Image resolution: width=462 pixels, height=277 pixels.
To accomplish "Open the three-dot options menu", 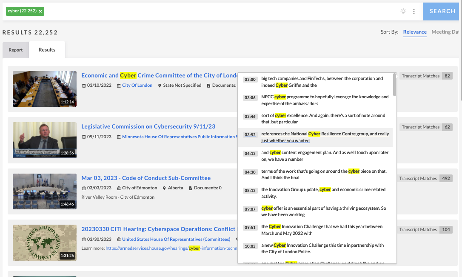I will pos(414,11).
